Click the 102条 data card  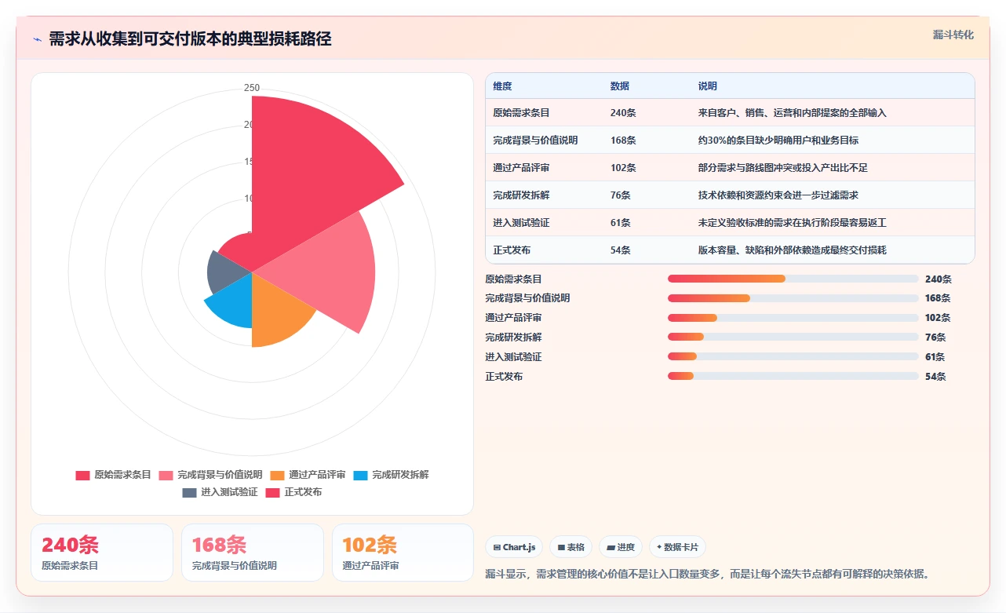click(403, 553)
